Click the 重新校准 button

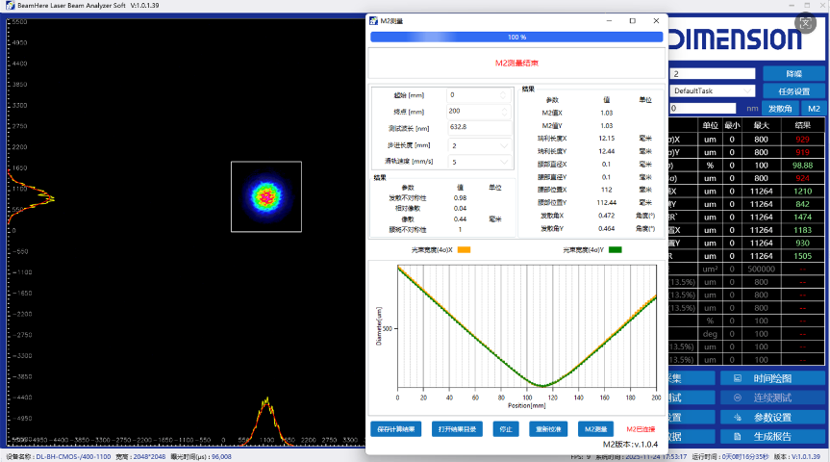pos(547,429)
